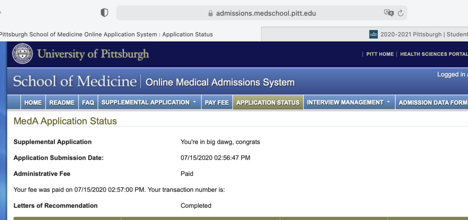Click the University of Pittsburgh wordmark

click(x=93, y=54)
